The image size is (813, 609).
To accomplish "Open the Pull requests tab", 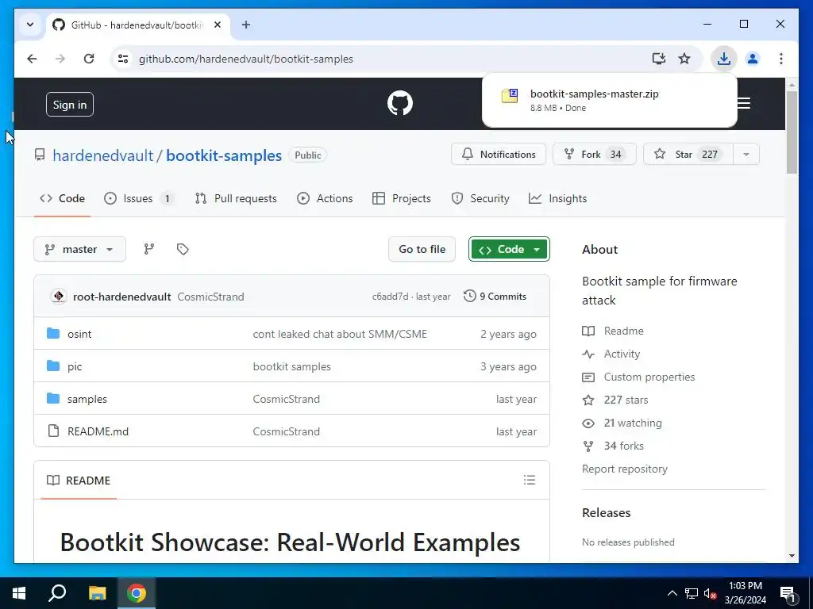I will point(236,198).
